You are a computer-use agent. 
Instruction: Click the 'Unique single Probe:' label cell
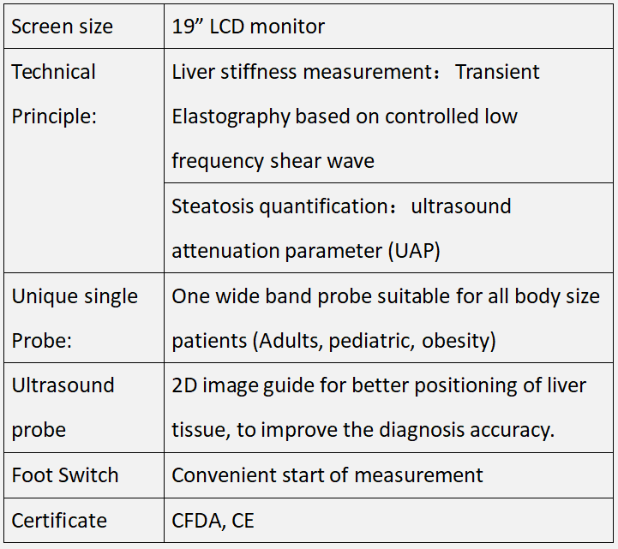[84, 318]
